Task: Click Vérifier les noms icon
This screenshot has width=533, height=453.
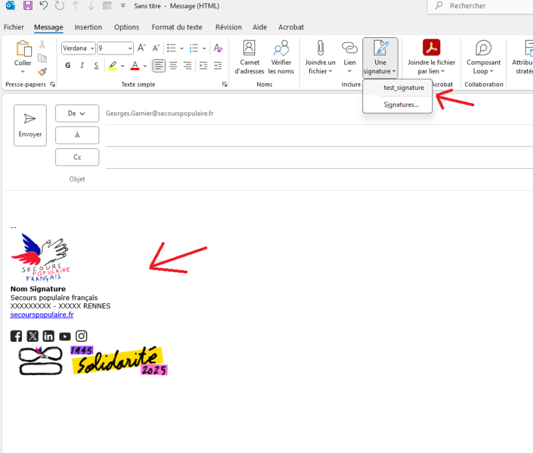Action: click(282, 57)
